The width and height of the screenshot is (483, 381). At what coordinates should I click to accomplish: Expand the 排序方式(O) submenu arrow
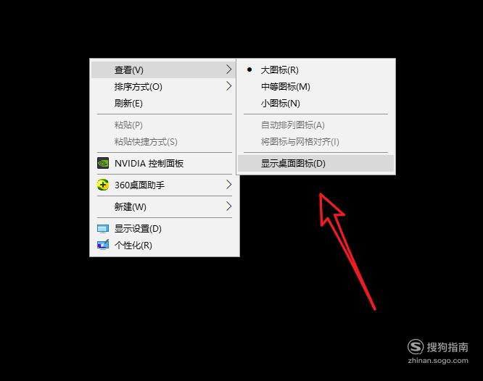[228, 86]
